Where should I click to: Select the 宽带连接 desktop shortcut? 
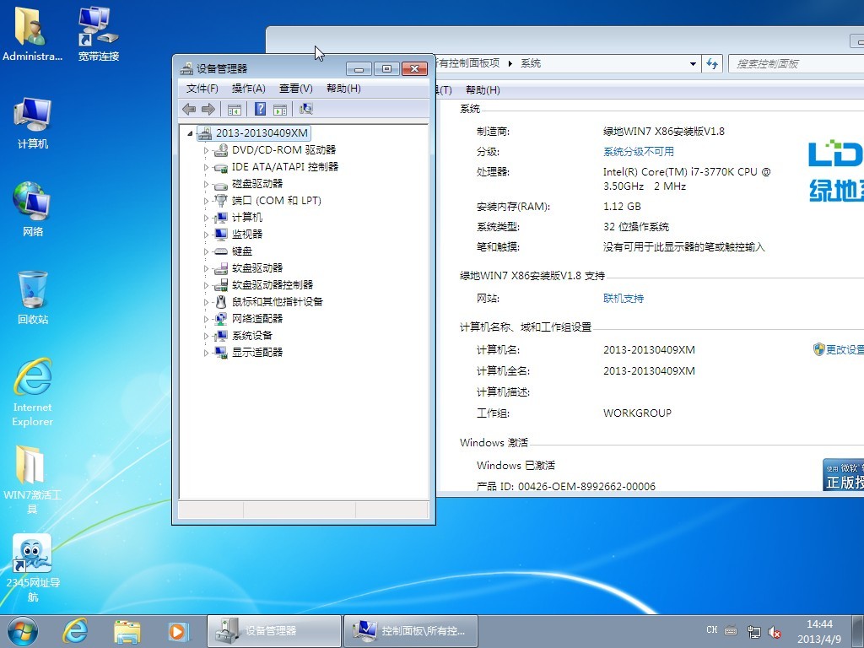point(98,33)
